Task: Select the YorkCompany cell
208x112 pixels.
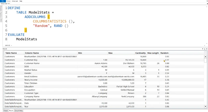Action: point(128,96)
